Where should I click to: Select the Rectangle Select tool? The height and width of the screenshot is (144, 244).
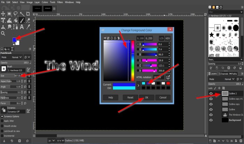click(x=9, y=14)
